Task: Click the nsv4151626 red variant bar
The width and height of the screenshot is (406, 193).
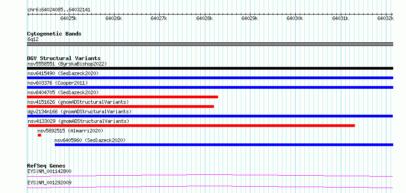Action: tap(120, 107)
